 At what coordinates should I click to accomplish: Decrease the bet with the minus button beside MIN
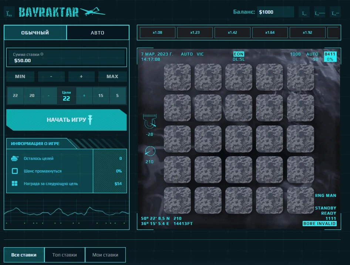[x=51, y=77]
